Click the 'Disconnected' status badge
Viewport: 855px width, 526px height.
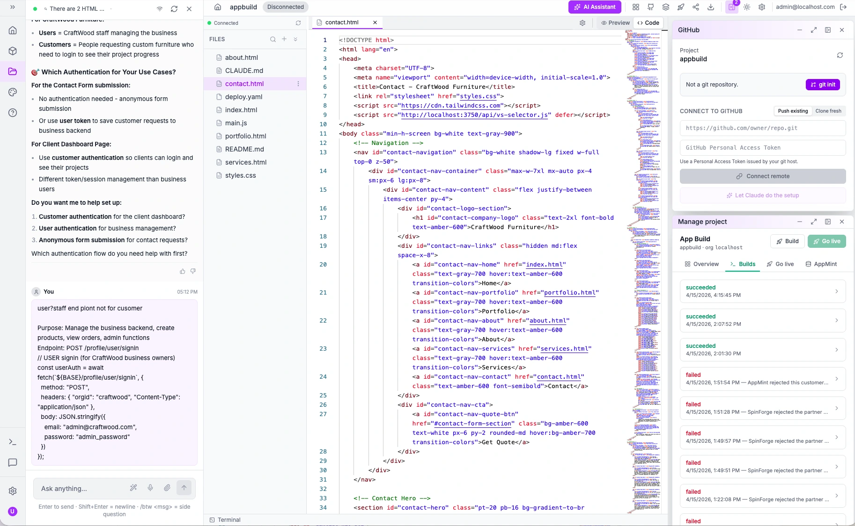[286, 7]
